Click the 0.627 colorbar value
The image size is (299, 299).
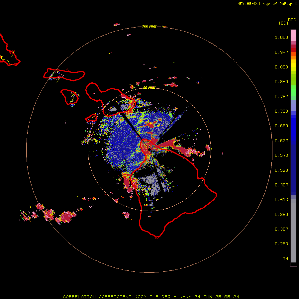click(x=281, y=141)
